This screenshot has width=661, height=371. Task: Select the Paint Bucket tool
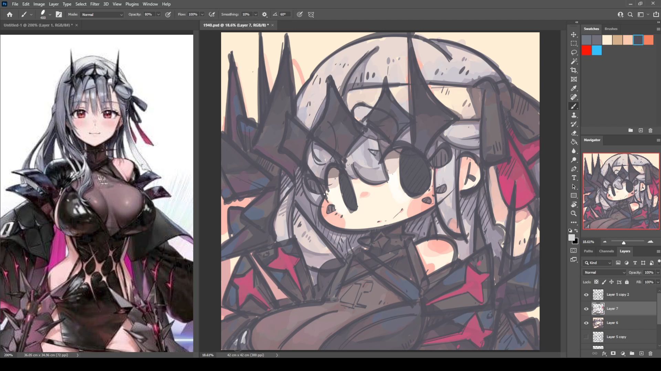tap(574, 142)
